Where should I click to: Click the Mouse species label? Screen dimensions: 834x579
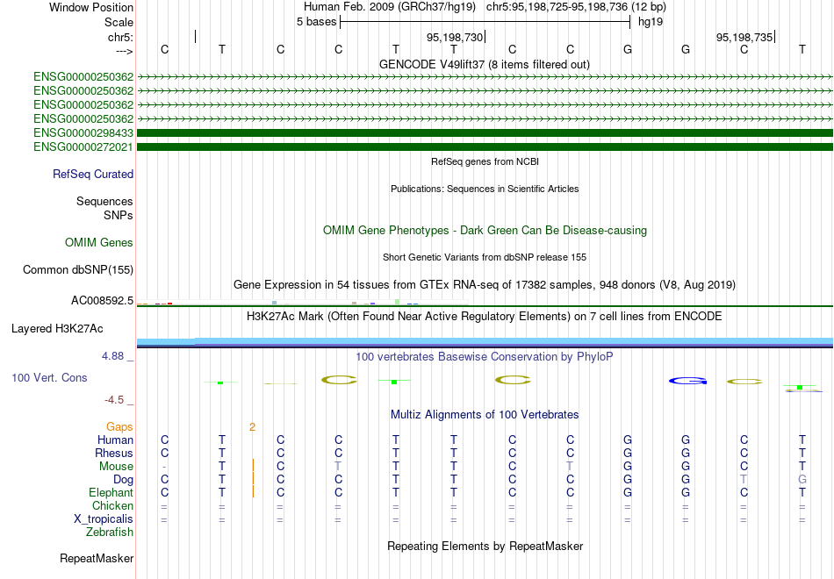(x=116, y=467)
